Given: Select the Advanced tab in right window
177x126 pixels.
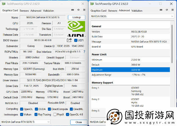Looking at the screenshot, I should 124,11.
